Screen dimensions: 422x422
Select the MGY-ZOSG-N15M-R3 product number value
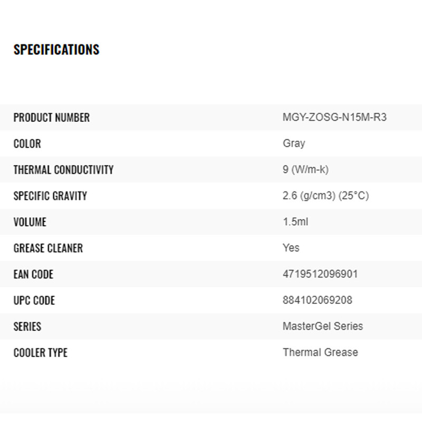click(334, 117)
